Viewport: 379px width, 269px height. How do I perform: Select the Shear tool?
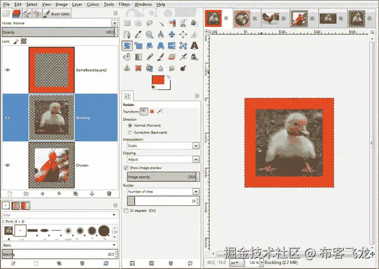click(149, 46)
